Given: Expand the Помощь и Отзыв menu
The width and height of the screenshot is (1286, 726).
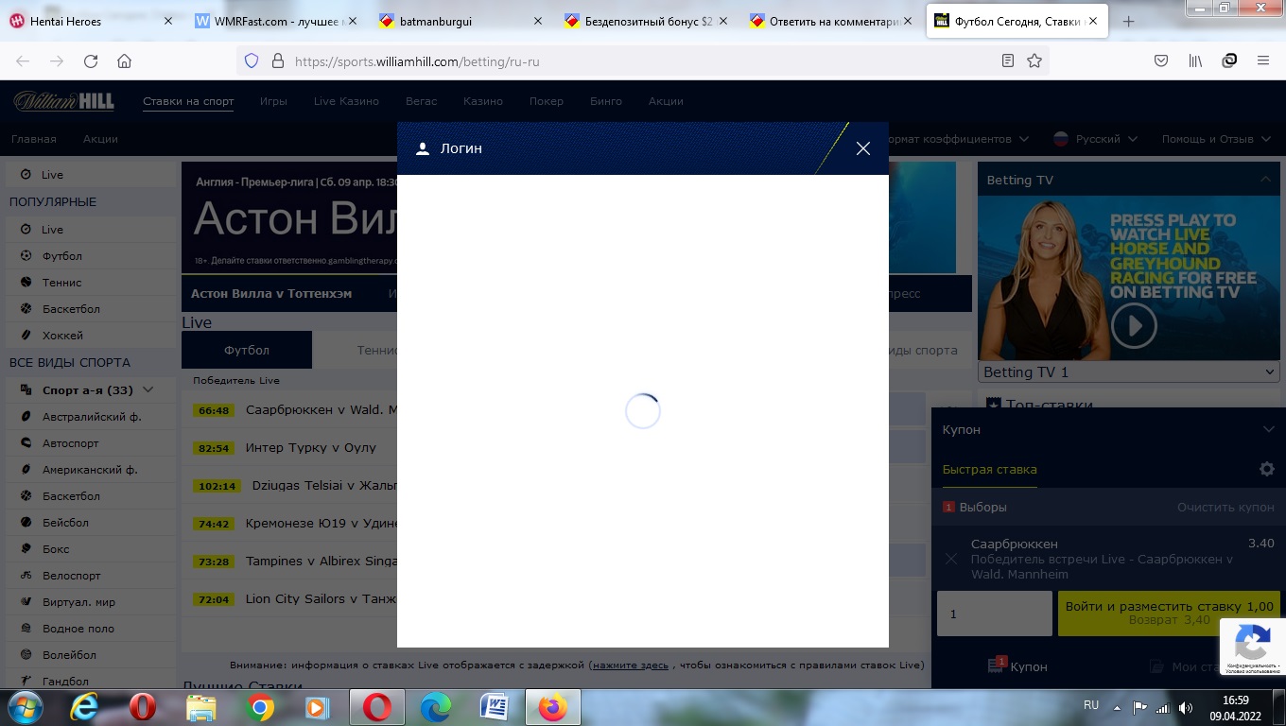Looking at the screenshot, I should [1215, 139].
